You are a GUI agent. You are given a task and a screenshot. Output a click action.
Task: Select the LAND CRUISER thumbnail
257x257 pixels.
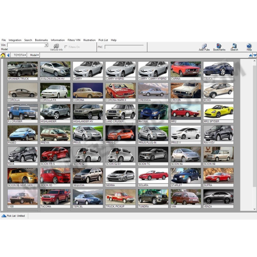click(x=120, y=113)
